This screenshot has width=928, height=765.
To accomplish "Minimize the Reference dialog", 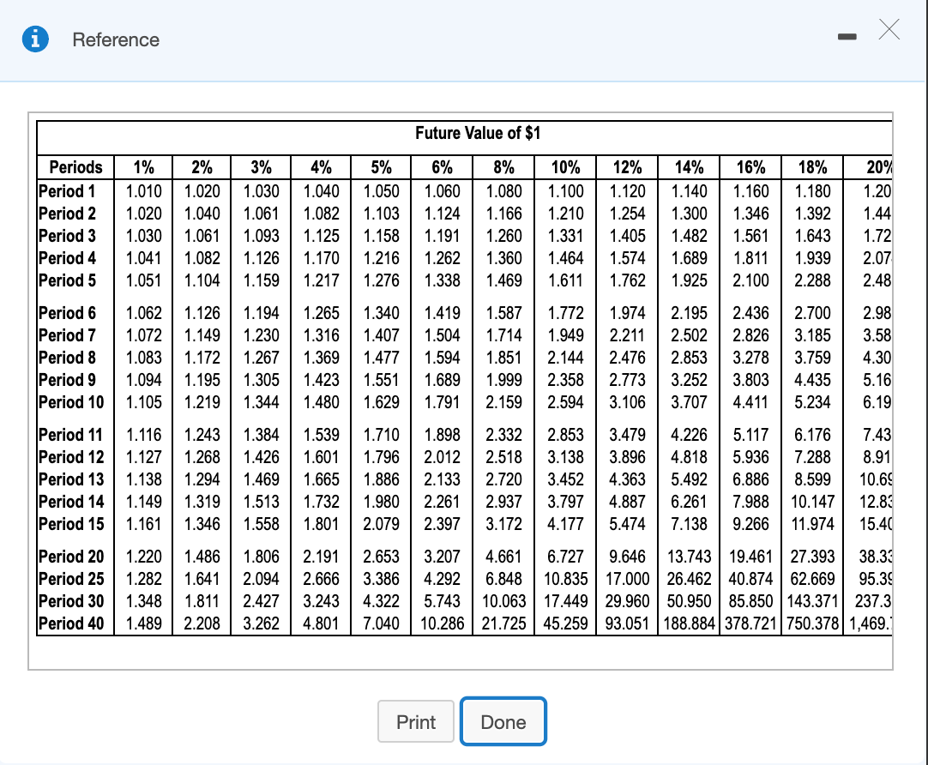I will 847,37.
